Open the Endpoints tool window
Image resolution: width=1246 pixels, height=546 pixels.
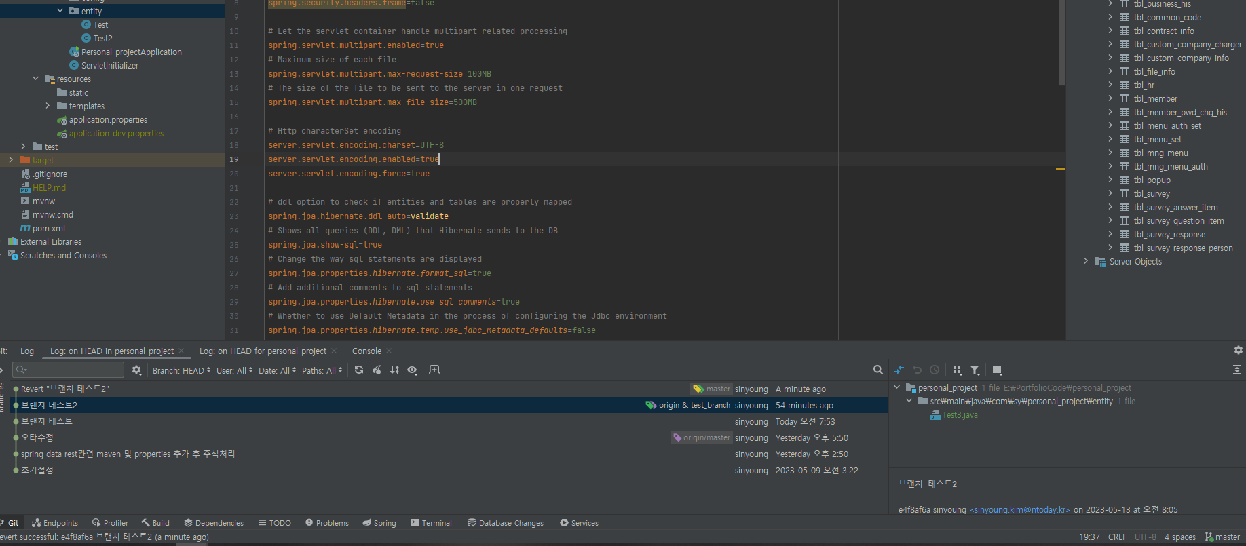55,523
